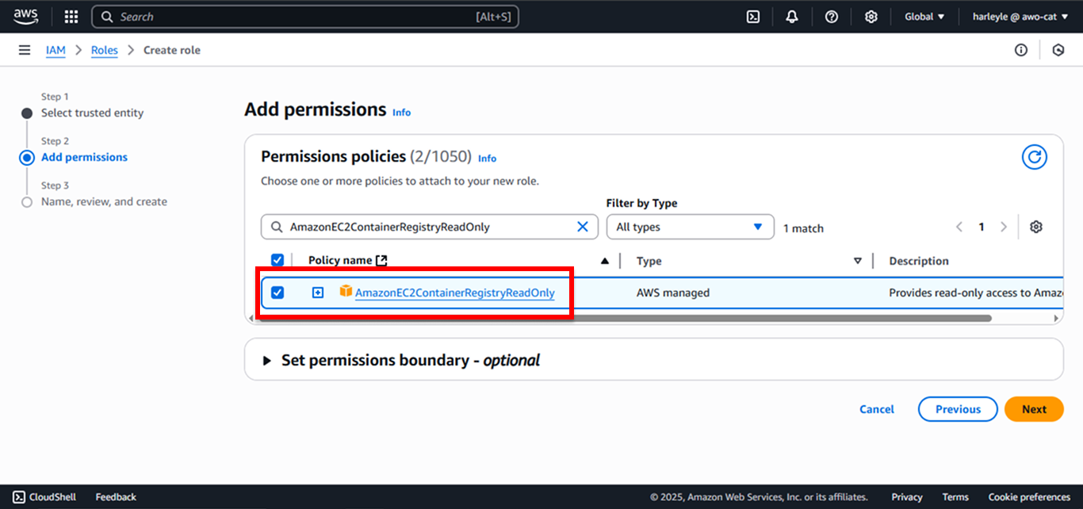Select the Add permissions step
The height and width of the screenshot is (509, 1083).
[84, 157]
